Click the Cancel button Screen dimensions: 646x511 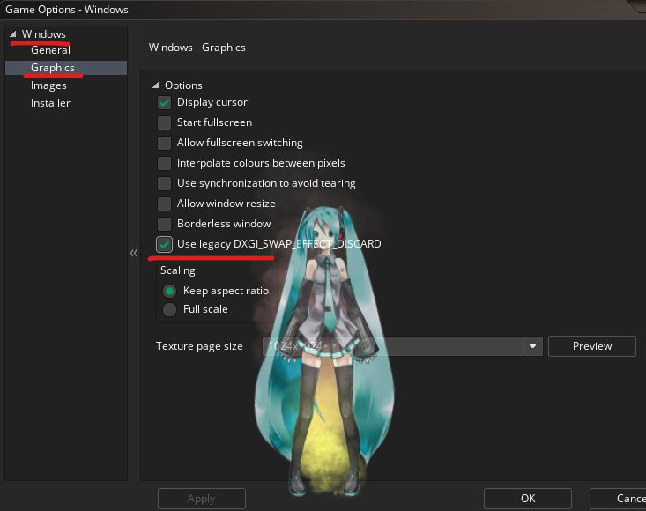[618, 499]
